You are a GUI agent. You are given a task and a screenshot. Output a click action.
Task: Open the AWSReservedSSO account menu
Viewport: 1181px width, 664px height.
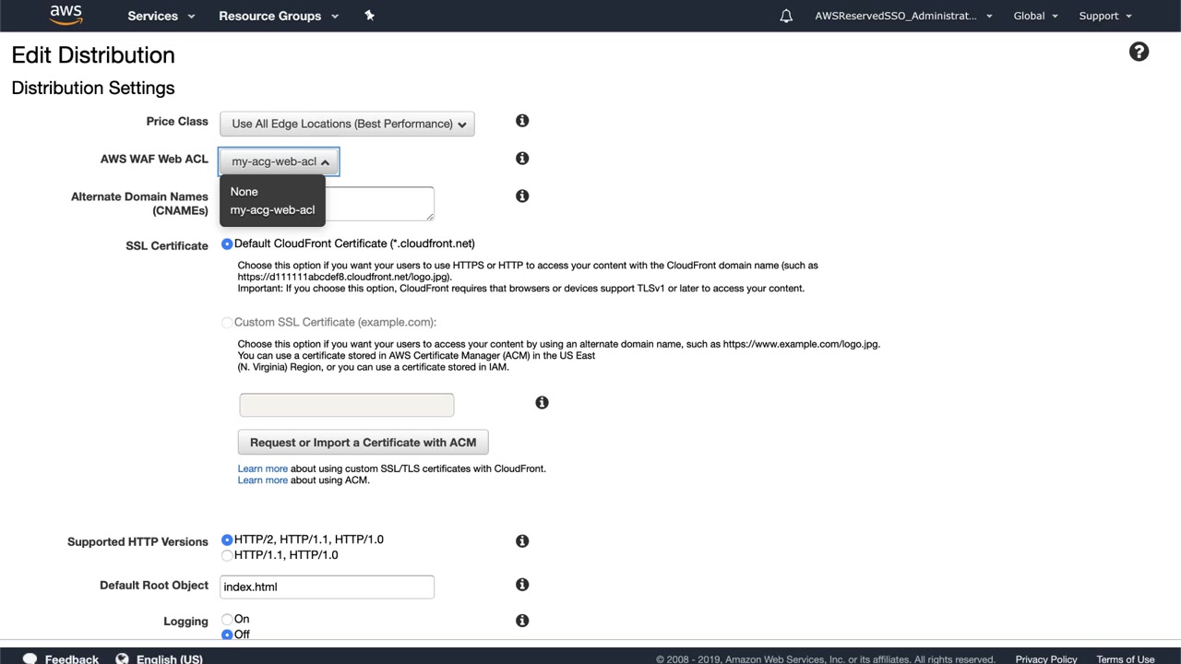pos(903,16)
